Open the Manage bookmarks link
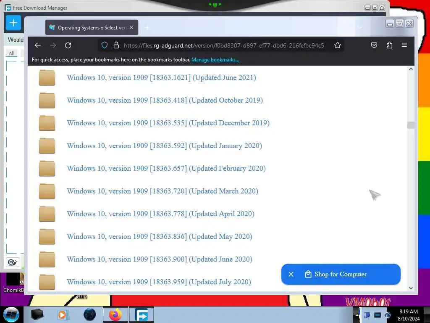Image resolution: width=430 pixels, height=323 pixels. tap(215, 60)
